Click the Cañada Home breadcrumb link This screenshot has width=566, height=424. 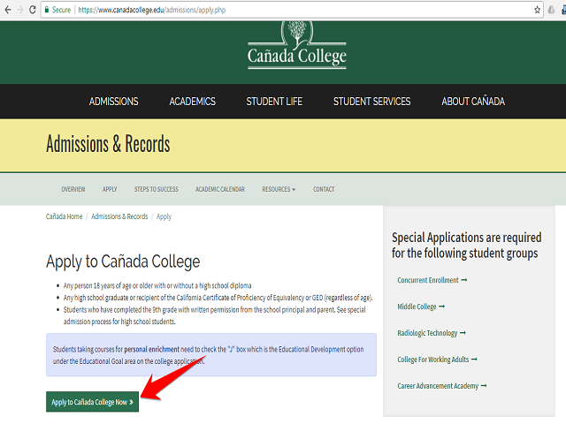(x=64, y=216)
